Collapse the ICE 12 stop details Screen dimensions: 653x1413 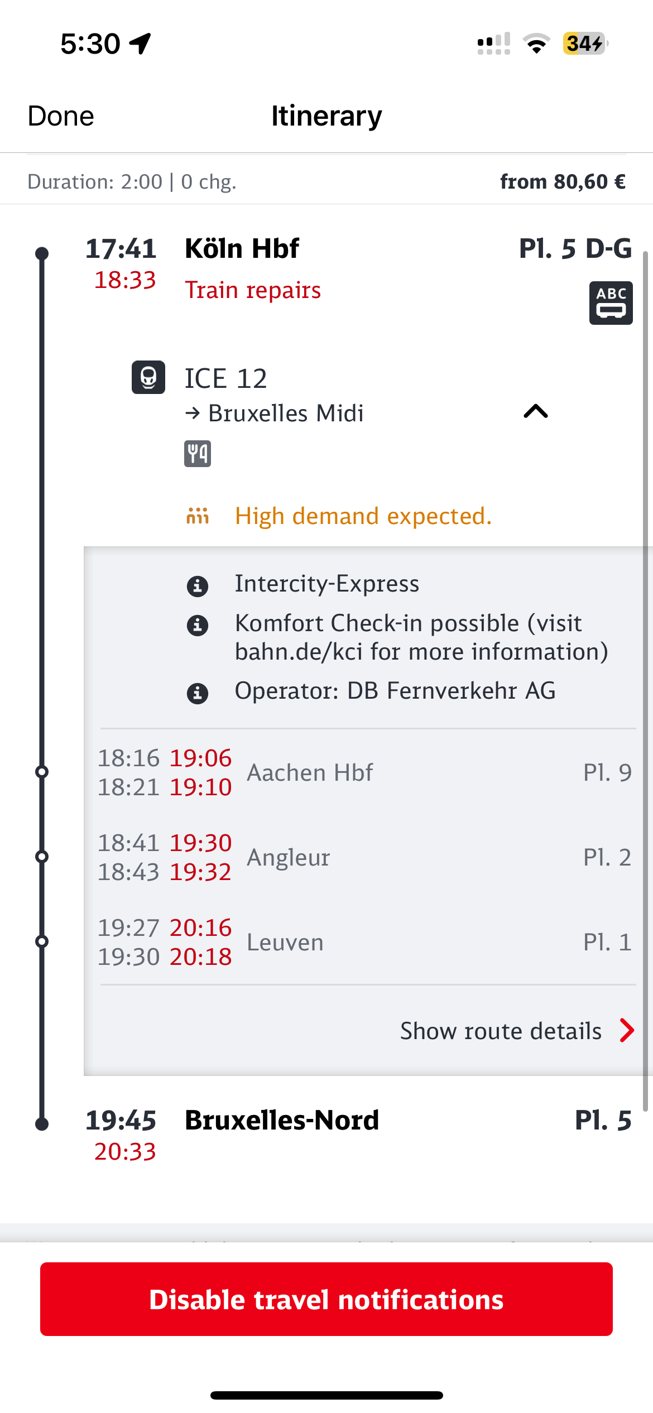click(x=536, y=412)
